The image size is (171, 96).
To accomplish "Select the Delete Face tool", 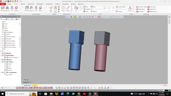I will 152,9.
